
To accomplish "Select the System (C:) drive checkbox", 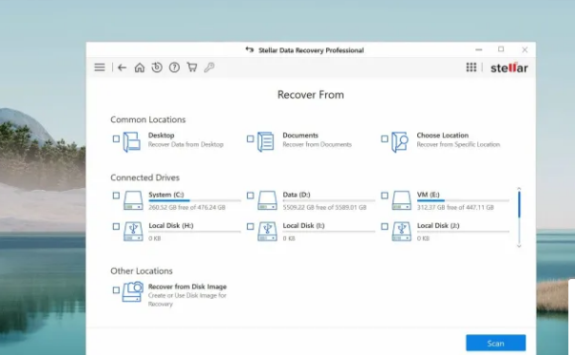I will 116,196.
